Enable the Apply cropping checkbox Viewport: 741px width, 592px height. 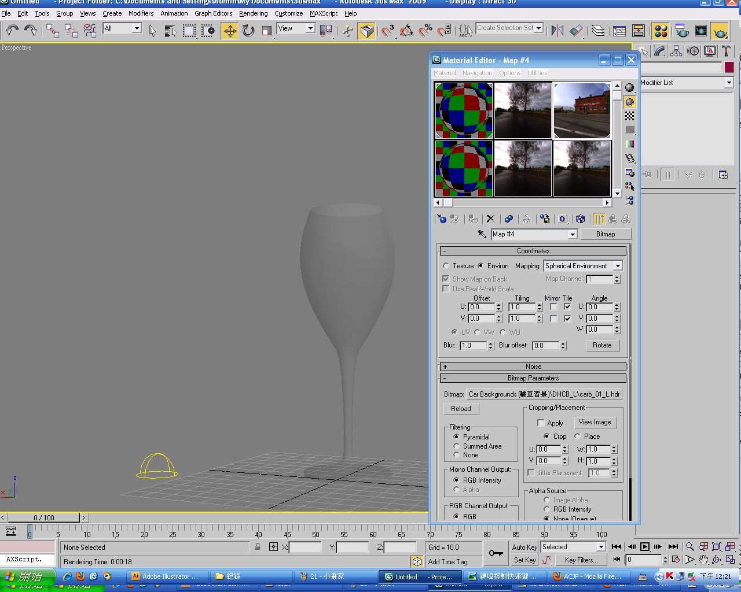pos(541,423)
